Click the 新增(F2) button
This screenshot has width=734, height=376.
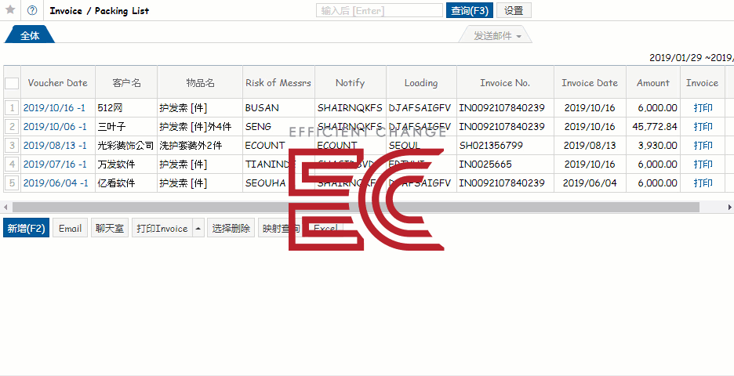click(x=26, y=228)
